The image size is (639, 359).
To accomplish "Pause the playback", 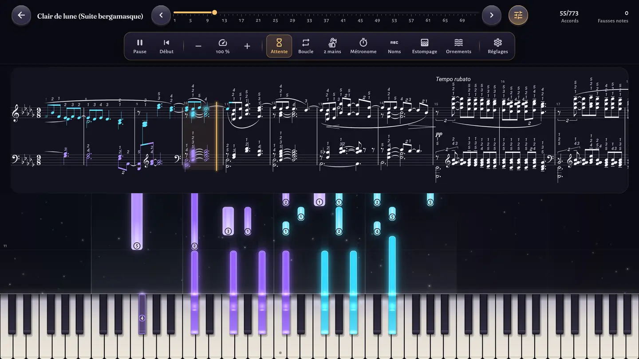I will 140,46.
